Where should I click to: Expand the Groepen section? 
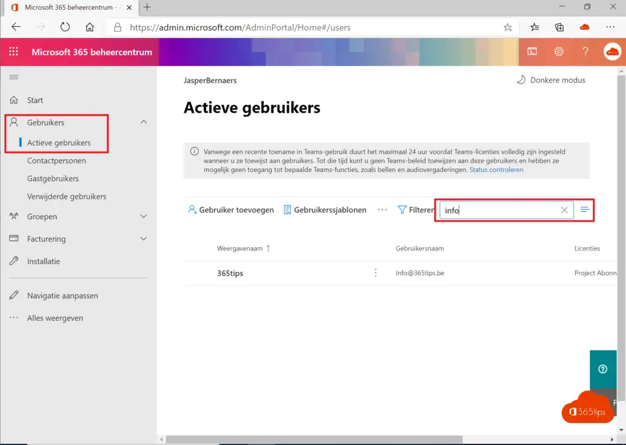[144, 216]
